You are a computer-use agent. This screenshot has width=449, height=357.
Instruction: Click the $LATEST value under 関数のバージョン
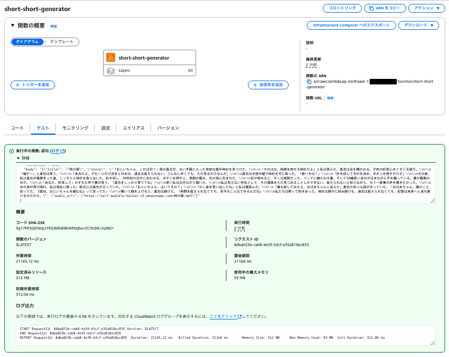point(24,245)
